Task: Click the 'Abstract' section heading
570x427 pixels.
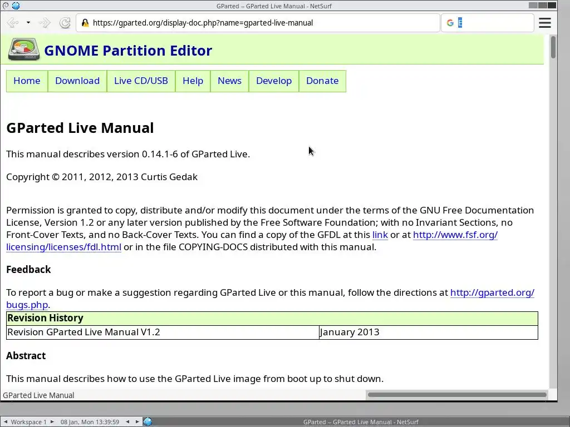Action: [x=26, y=355]
